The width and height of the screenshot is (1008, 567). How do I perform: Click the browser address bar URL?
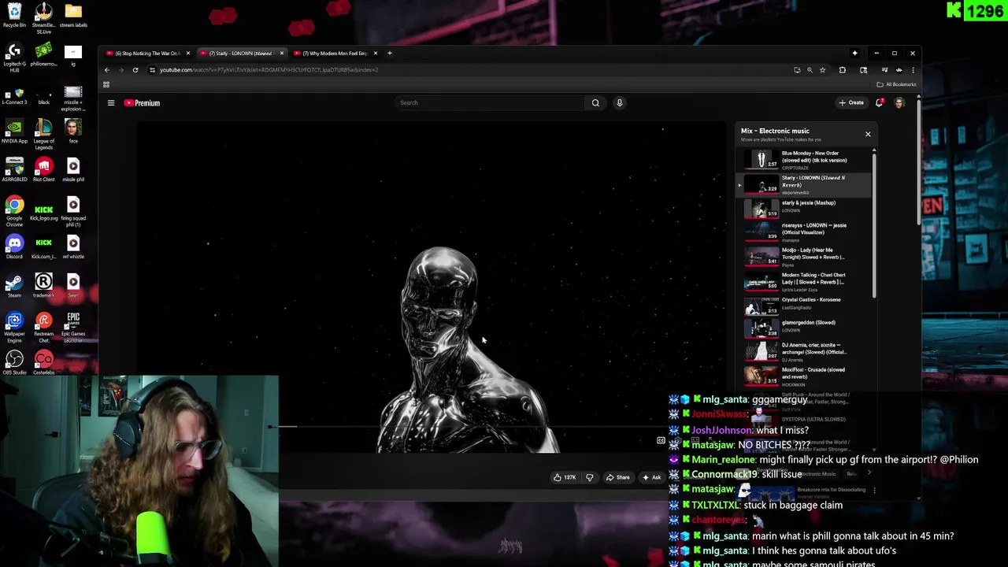tap(269, 70)
